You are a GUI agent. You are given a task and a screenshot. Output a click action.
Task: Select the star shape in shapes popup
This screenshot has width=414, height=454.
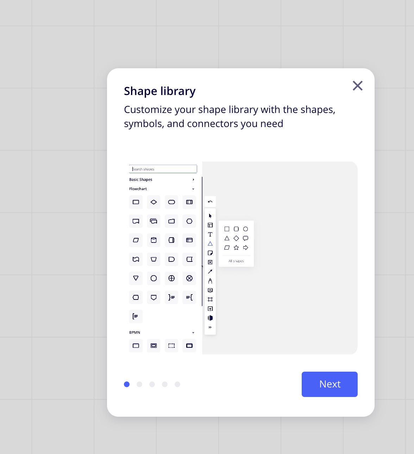(236, 248)
